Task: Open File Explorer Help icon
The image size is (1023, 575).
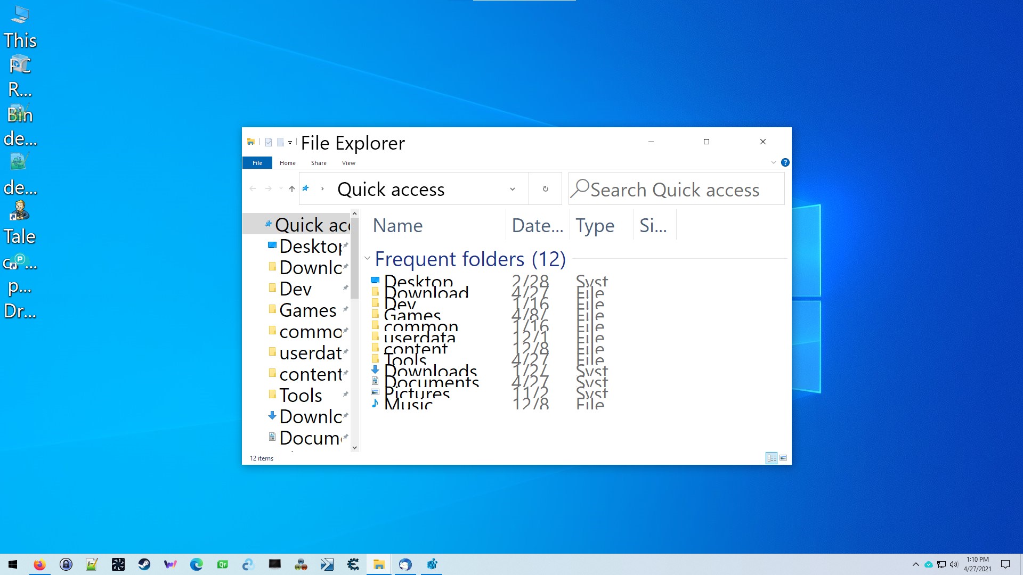Action: click(x=785, y=162)
